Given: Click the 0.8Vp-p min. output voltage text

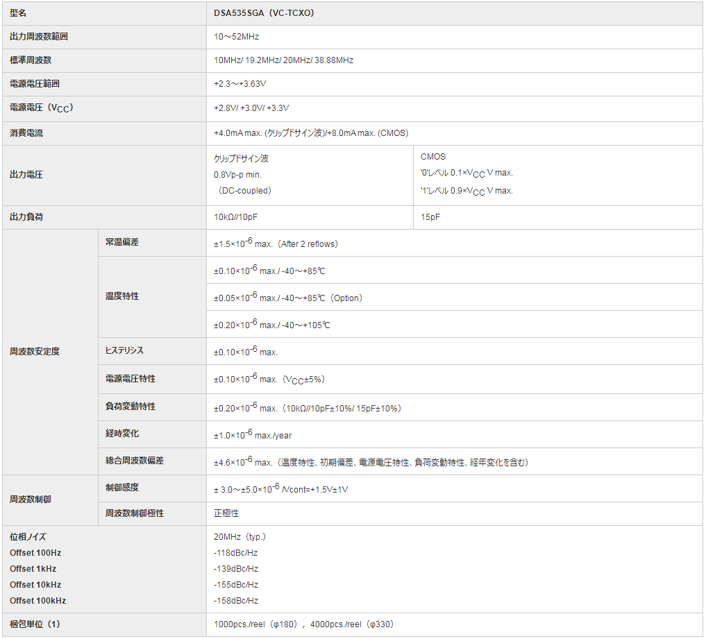Looking at the screenshot, I should (237, 175).
